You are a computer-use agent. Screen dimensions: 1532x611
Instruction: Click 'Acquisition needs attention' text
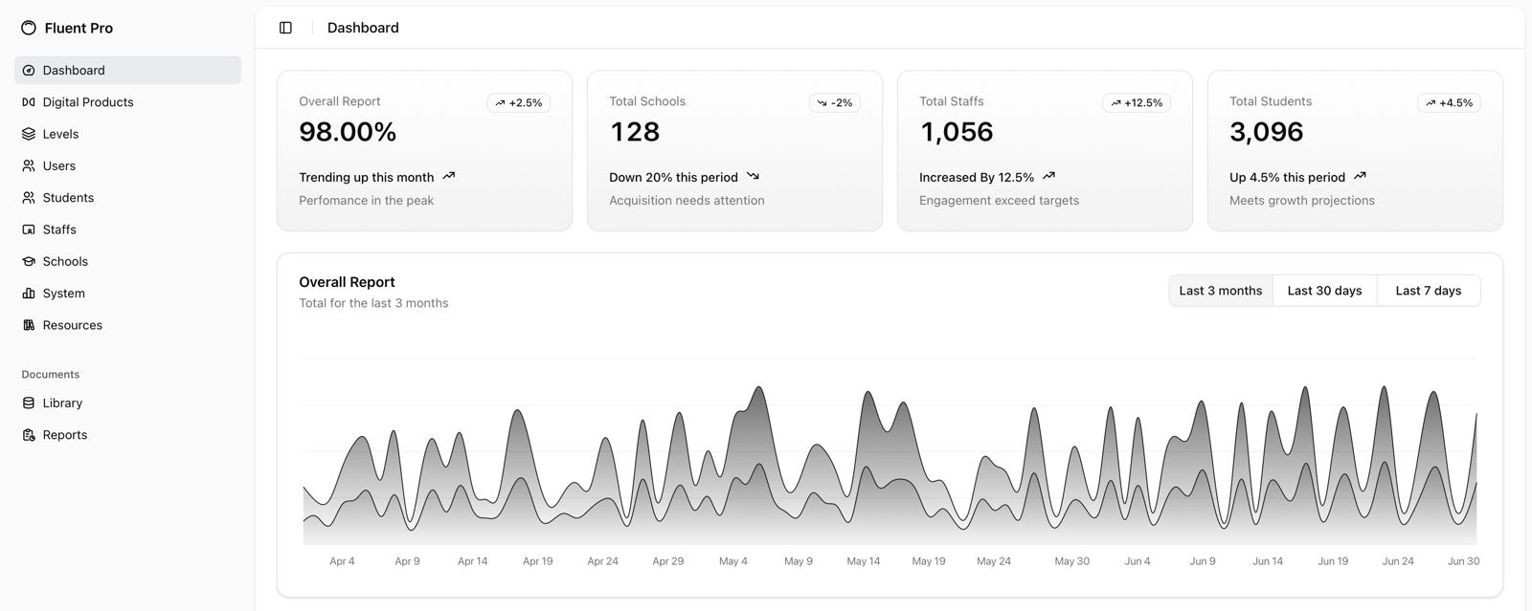tap(687, 201)
